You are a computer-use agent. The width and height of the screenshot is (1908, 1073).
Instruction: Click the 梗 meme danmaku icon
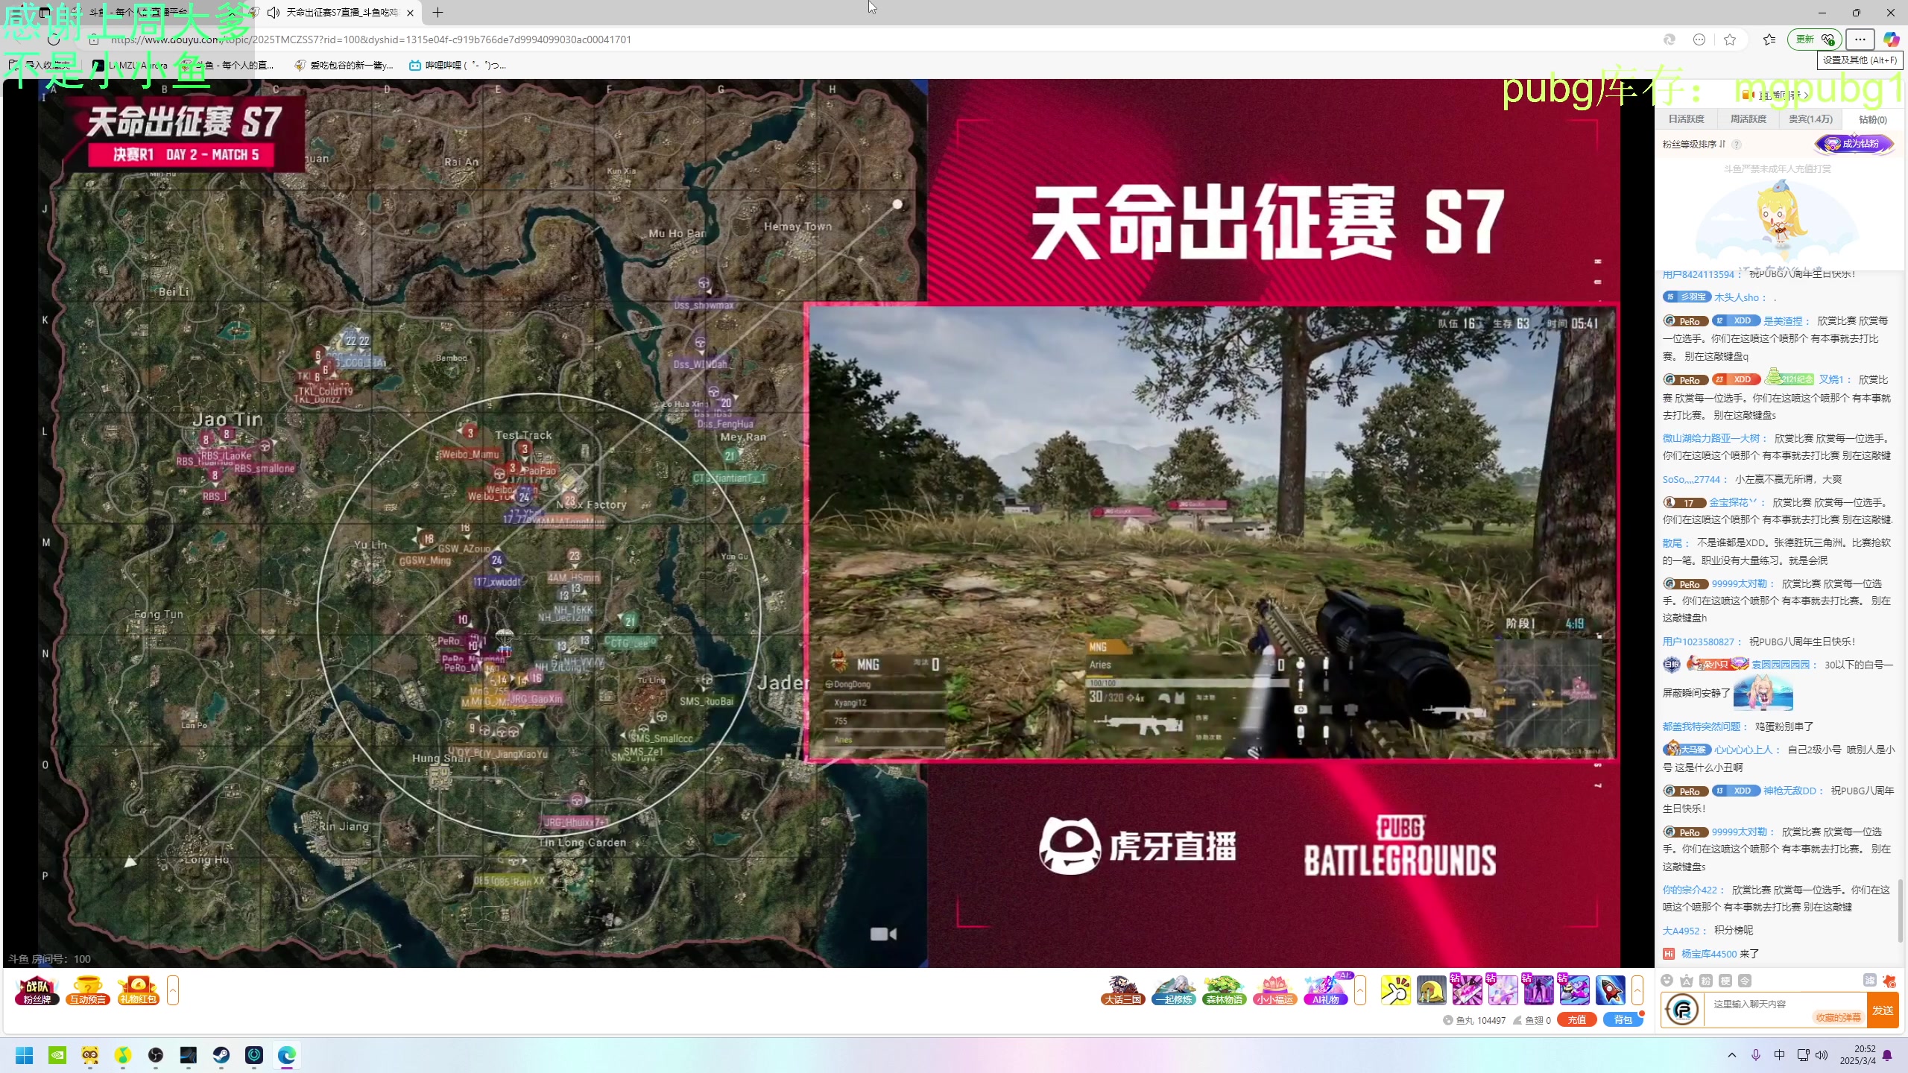pyautogui.click(x=1725, y=981)
